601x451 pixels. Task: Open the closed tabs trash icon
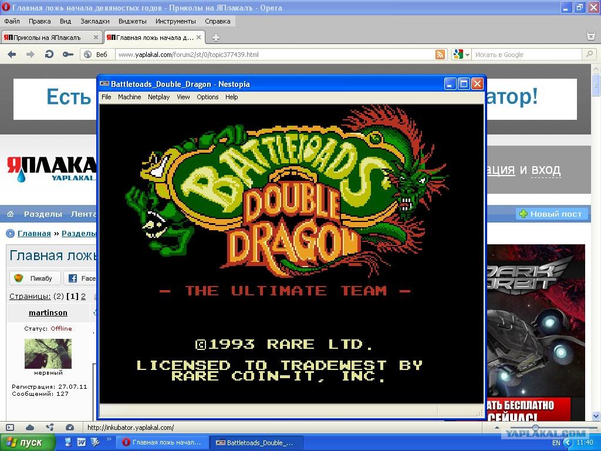[x=590, y=36]
